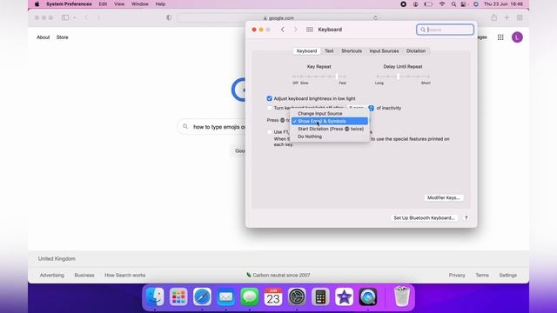This screenshot has width=557, height=313.
Task: Toggle Turn keyboard backlight off checkbox
Action: (269, 108)
